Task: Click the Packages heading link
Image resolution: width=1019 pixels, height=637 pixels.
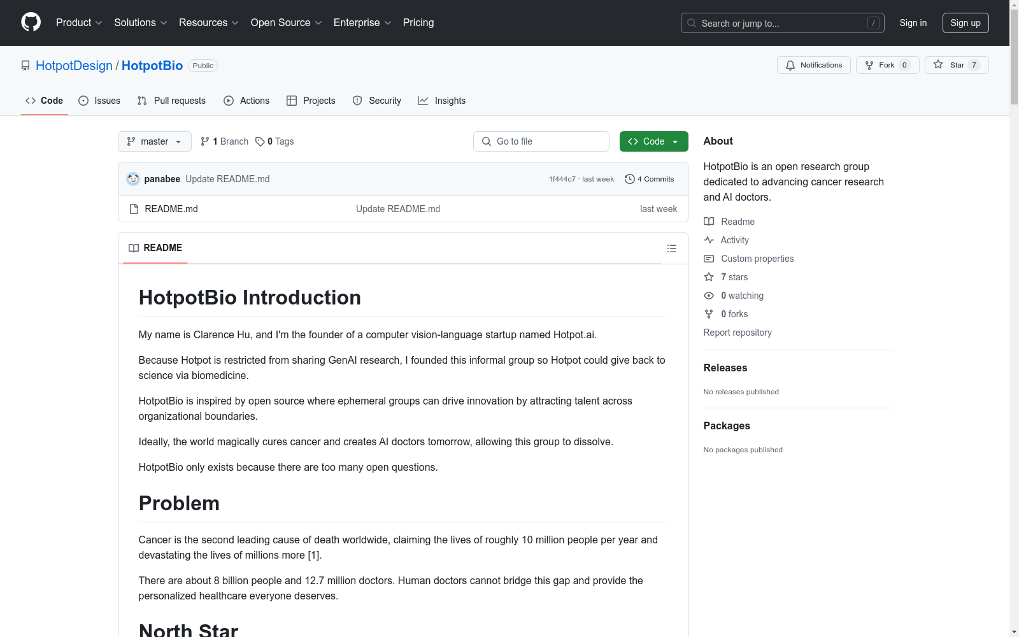Action: point(727,426)
